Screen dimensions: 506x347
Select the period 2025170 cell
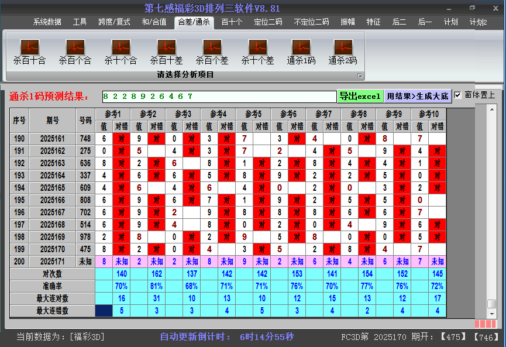(53, 249)
